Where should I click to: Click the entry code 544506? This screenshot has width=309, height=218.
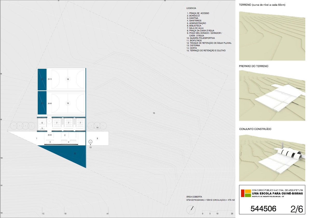pyautogui.click(x=263, y=209)
